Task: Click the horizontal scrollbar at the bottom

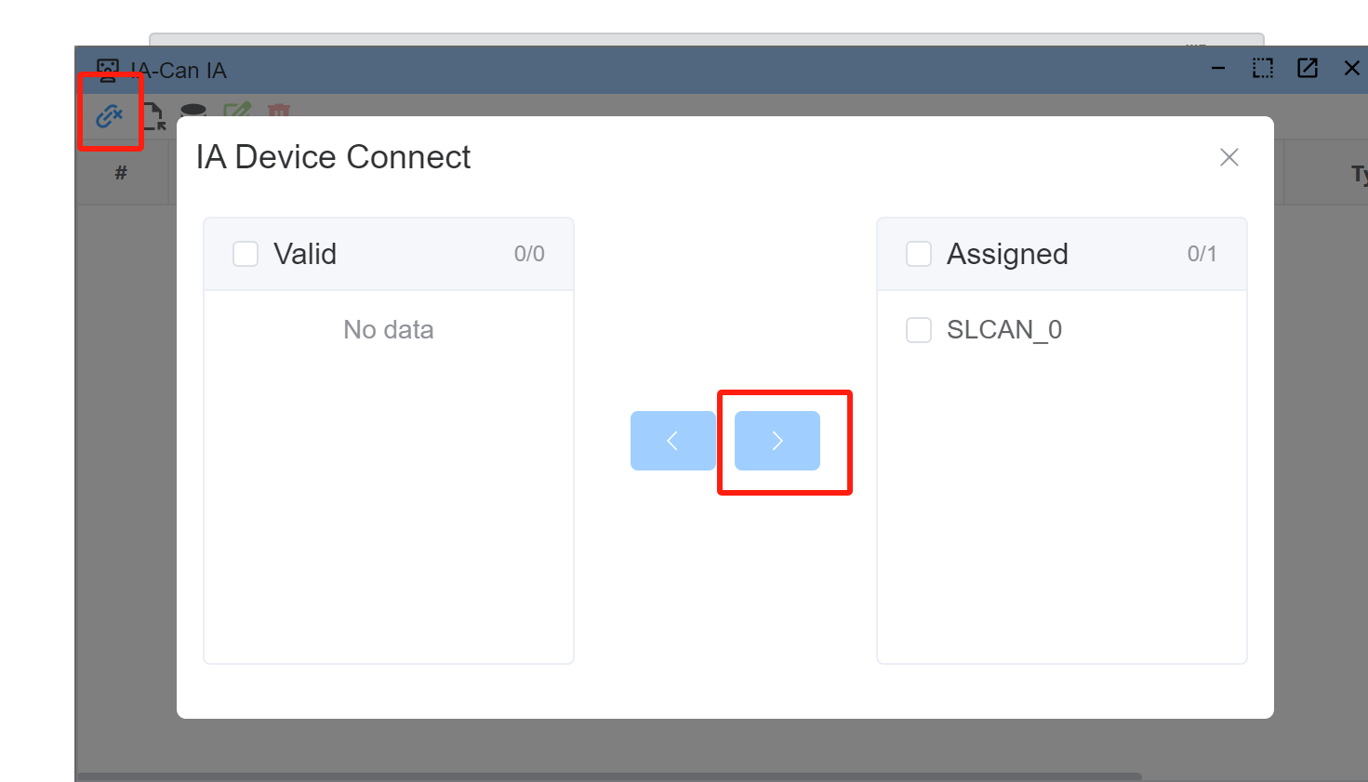Action: point(609,776)
